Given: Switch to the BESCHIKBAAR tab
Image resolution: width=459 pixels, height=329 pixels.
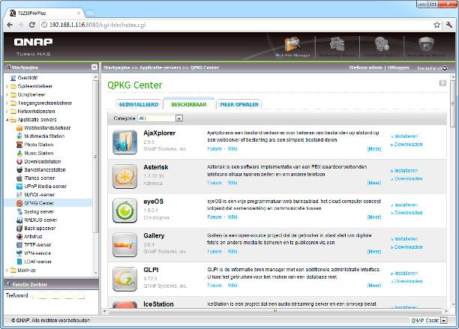Looking at the screenshot, I should 189,104.
